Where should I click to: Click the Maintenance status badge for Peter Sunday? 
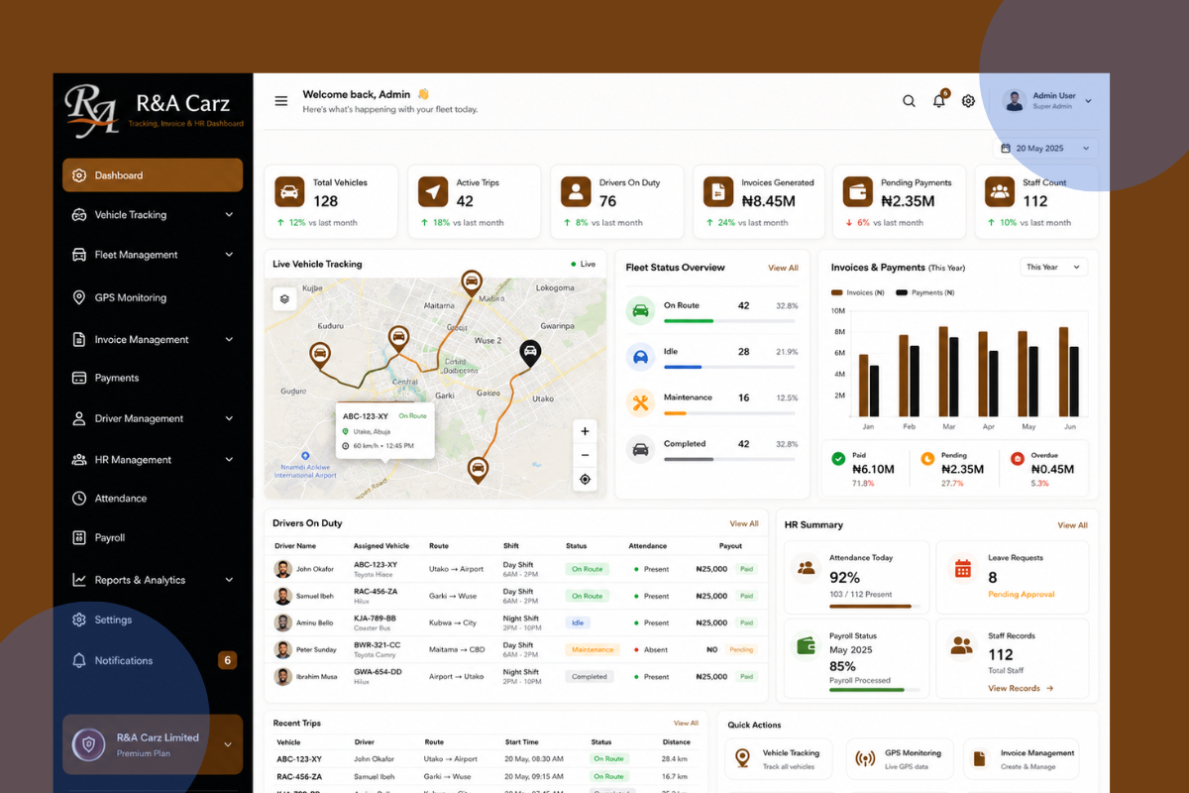click(594, 650)
